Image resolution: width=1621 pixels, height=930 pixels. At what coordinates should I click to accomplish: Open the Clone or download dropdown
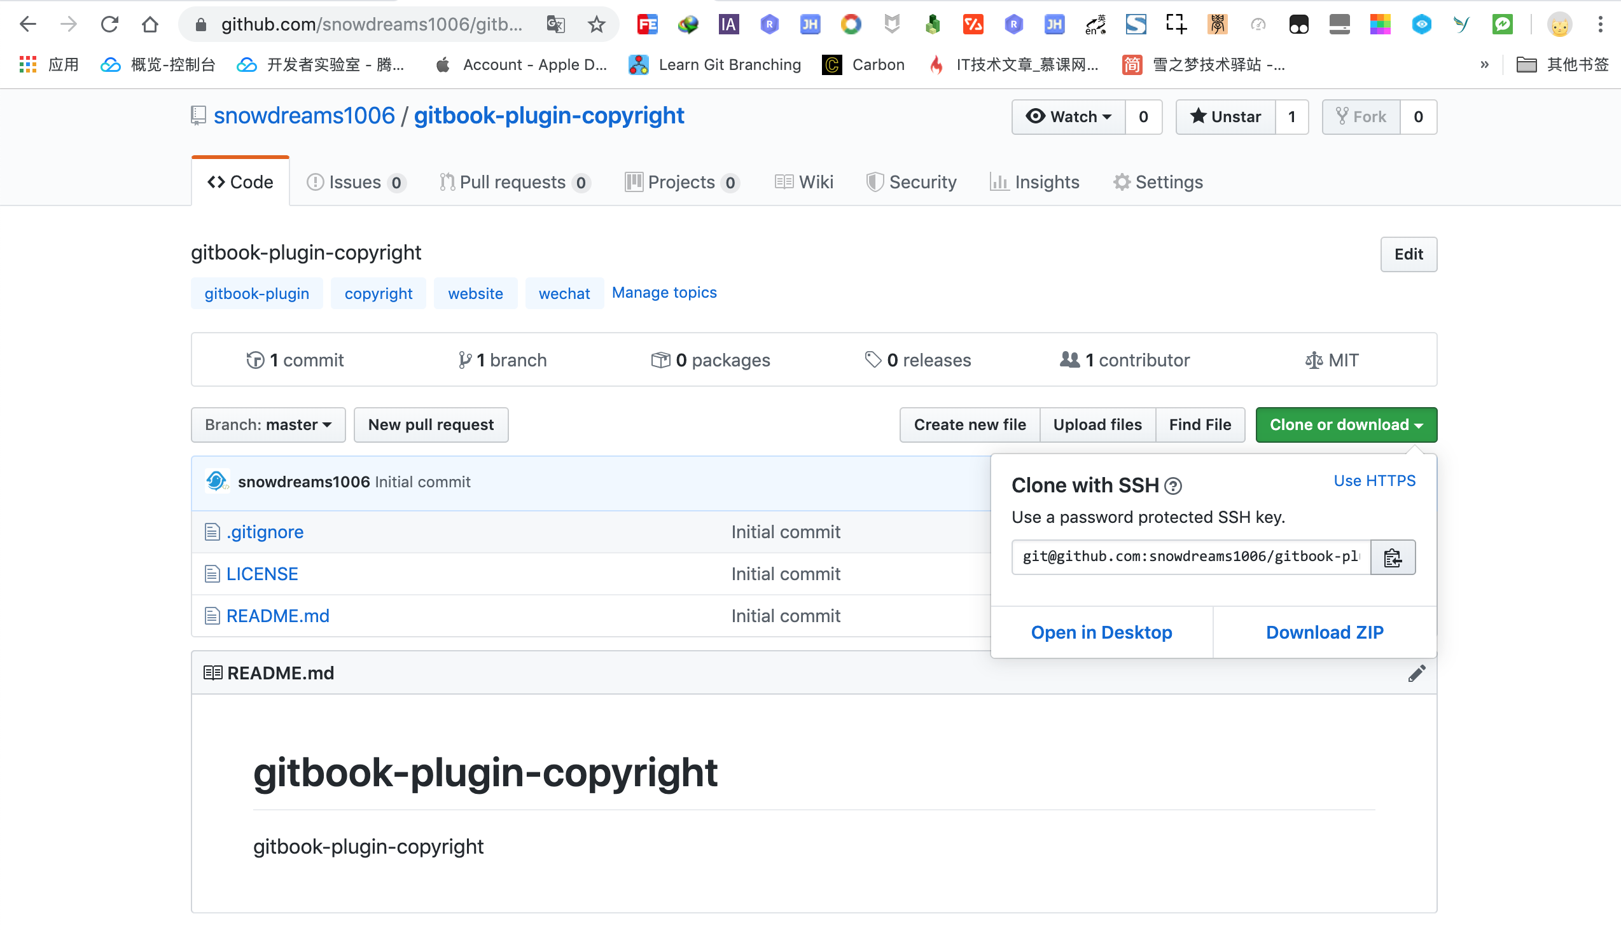point(1346,424)
